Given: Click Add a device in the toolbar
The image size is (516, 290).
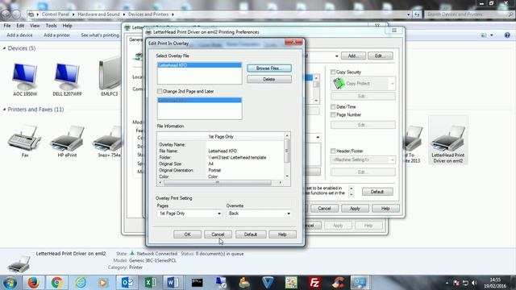Looking at the screenshot, I should 19,35.
